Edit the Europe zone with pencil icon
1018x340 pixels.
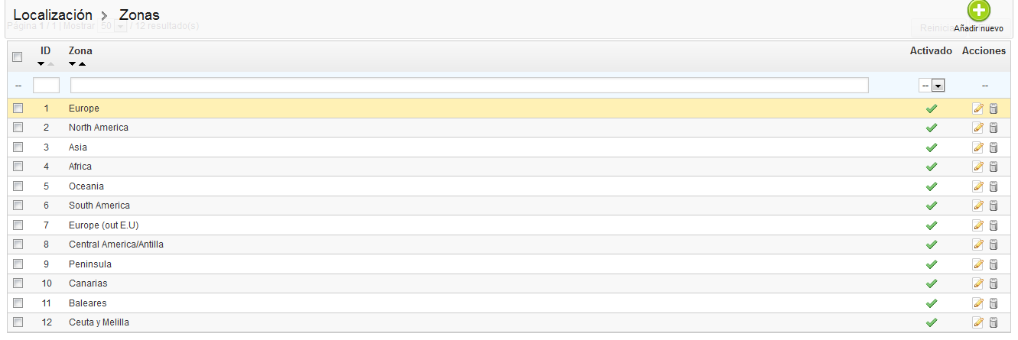(x=977, y=108)
